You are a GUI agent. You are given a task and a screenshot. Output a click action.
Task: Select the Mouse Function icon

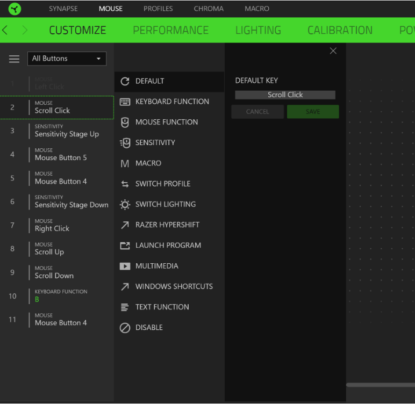(125, 122)
